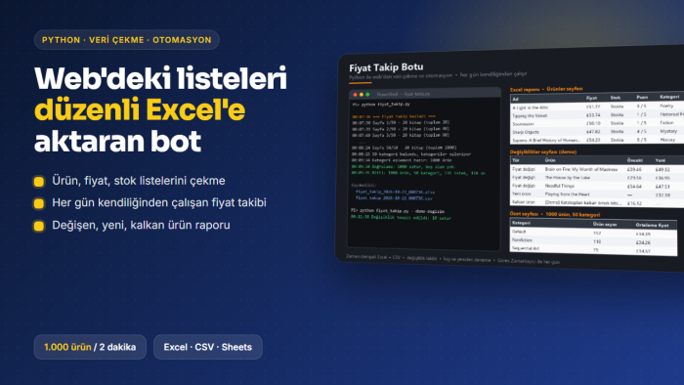Click the 'The House by the Lake' row
This screenshot has height=385, width=684.
pos(597,178)
